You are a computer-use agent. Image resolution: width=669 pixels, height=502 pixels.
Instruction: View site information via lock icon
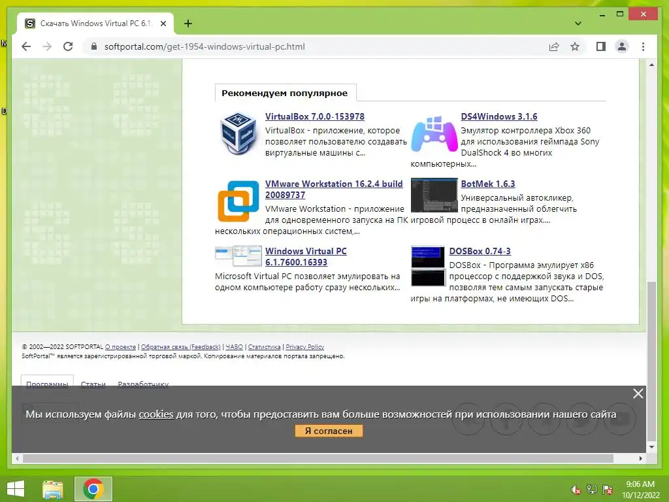pos(94,46)
